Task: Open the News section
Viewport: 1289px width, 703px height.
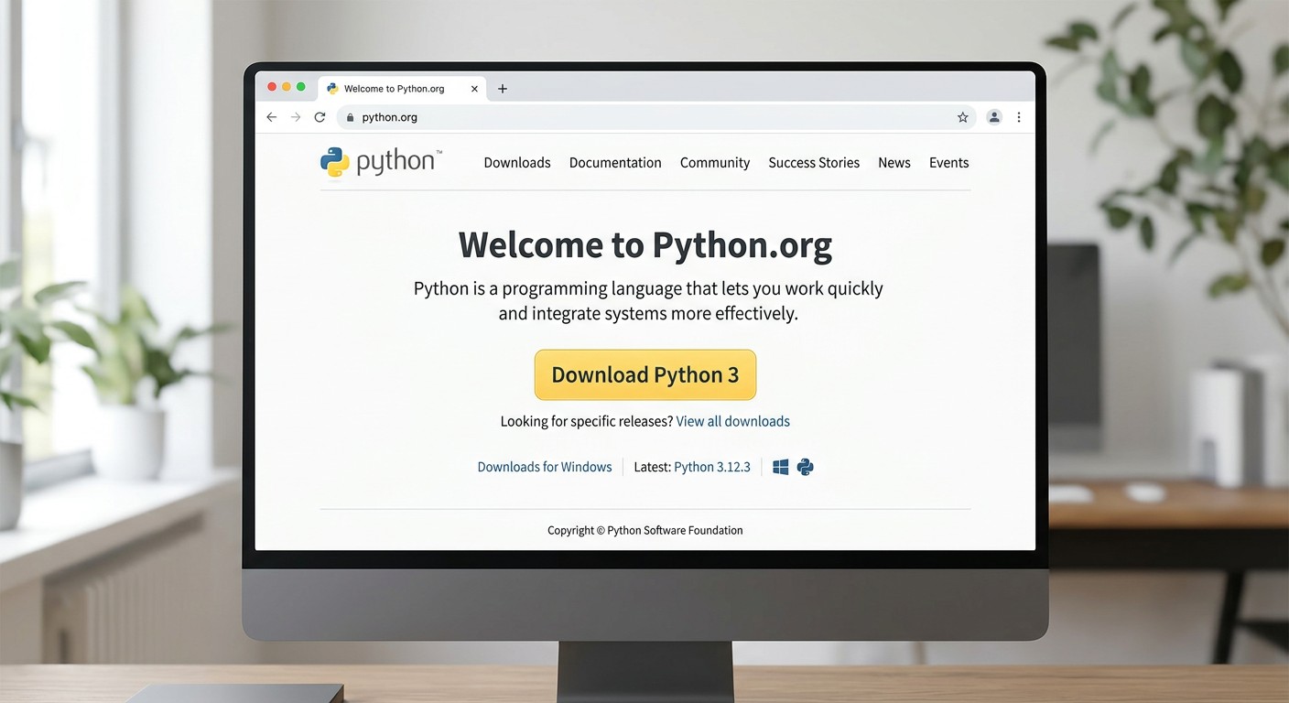Action: 894,163
